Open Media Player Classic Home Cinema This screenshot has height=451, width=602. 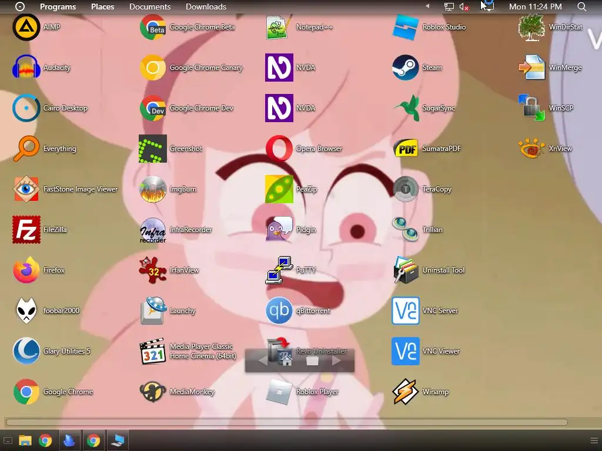[152, 351]
